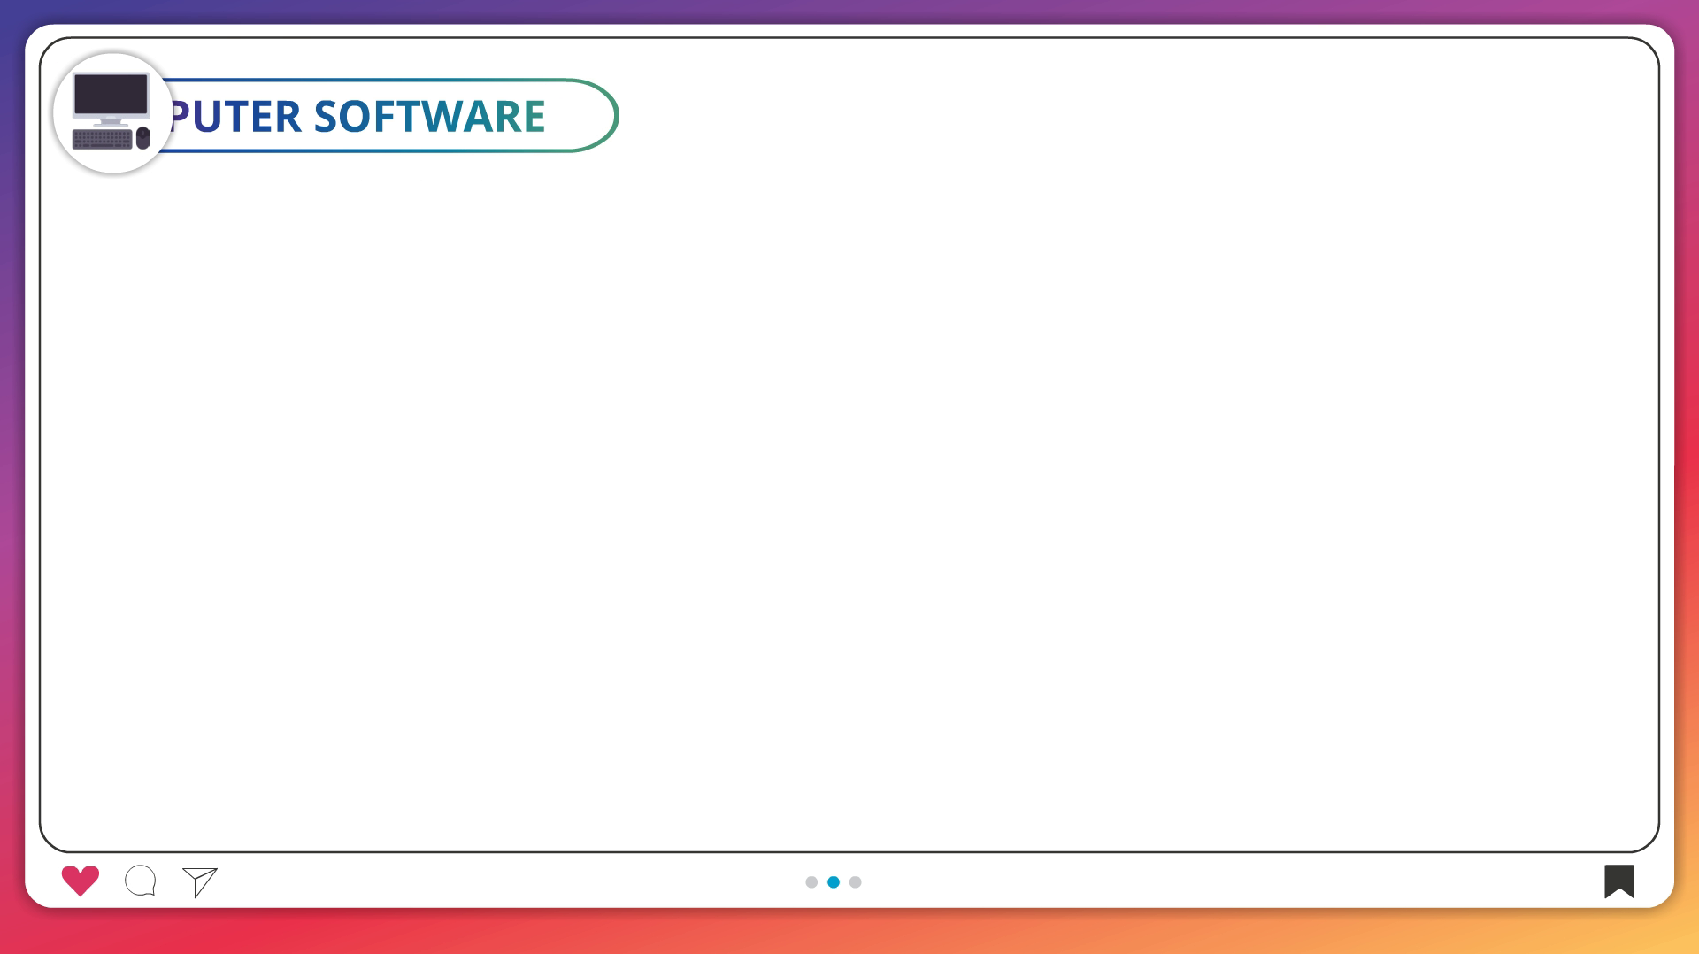Click the dark monitor screen graphic
This screenshot has width=1699, height=954.
click(111, 94)
